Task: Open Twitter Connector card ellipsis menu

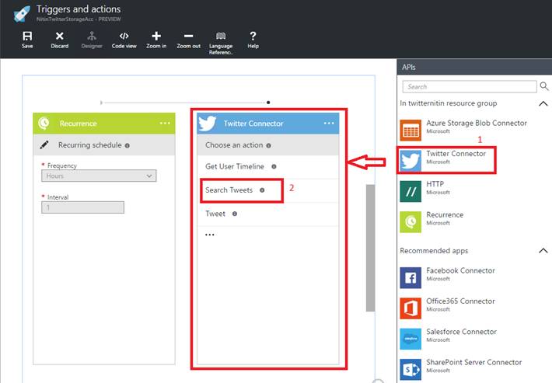Action: coord(329,123)
